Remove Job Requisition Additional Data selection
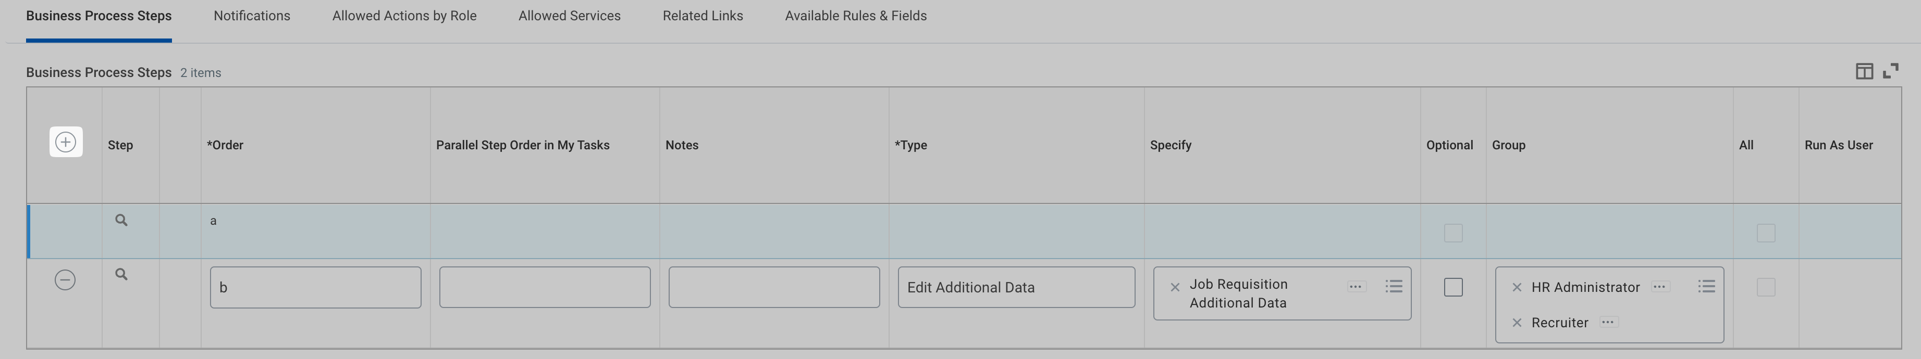The image size is (1921, 359). tap(1175, 288)
